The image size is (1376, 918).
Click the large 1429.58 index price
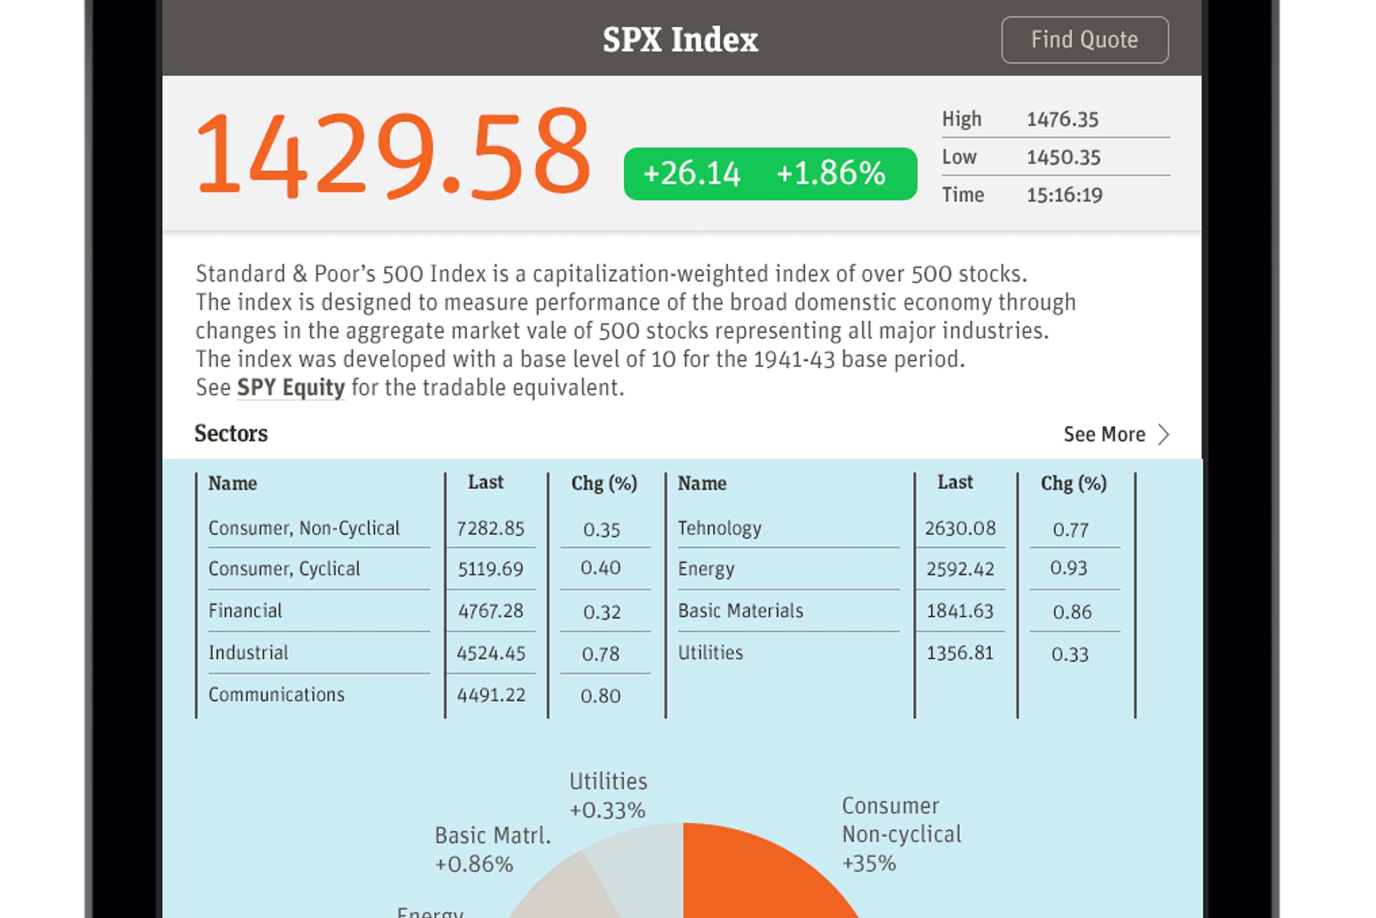[x=392, y=153]
